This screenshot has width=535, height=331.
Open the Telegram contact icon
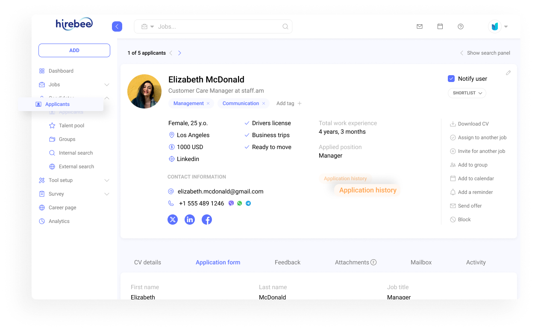(248, 203)
